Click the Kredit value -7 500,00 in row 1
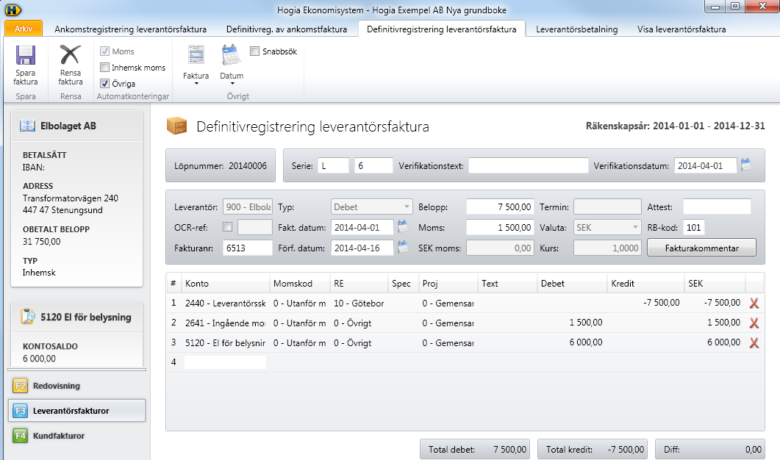 pos(661,302)
